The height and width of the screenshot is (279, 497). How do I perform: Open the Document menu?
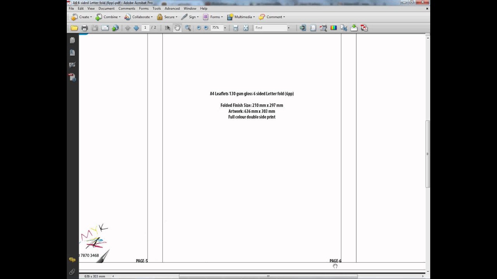coord(106,9)
